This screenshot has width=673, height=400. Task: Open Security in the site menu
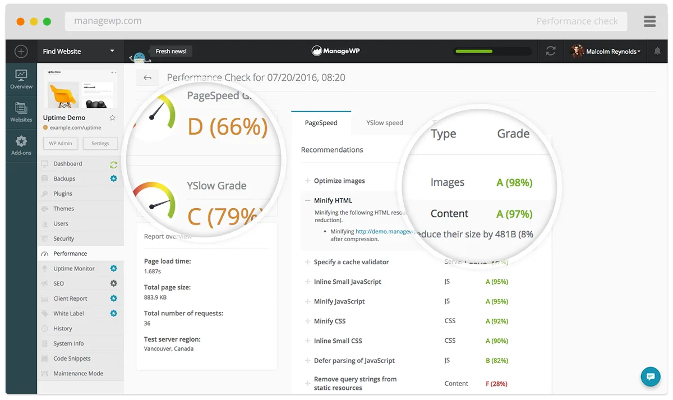pyautogui.click(x=64, y=238)
